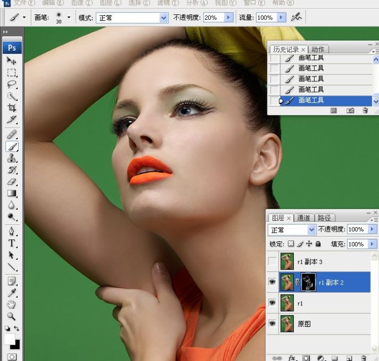Image resolution: width=379 pixels, height=361 pixels.
Task: Select the Gradient tool
Action: [x=12, y=193]
